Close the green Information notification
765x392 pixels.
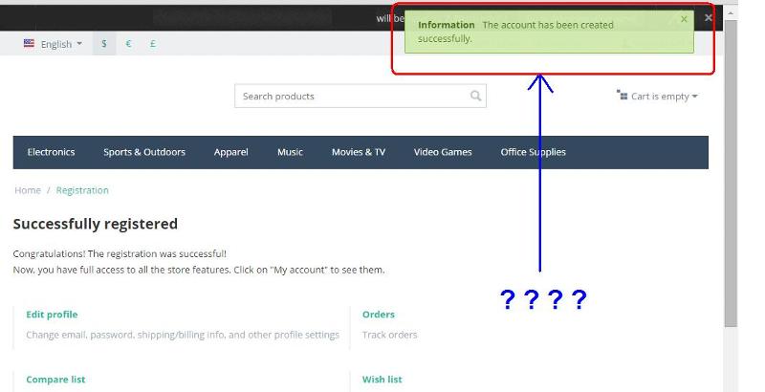pos(684,19)
